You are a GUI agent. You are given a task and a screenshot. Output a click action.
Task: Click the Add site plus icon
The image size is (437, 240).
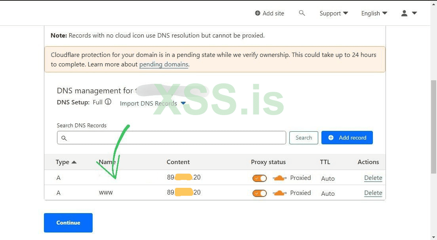tap(258, 13)
